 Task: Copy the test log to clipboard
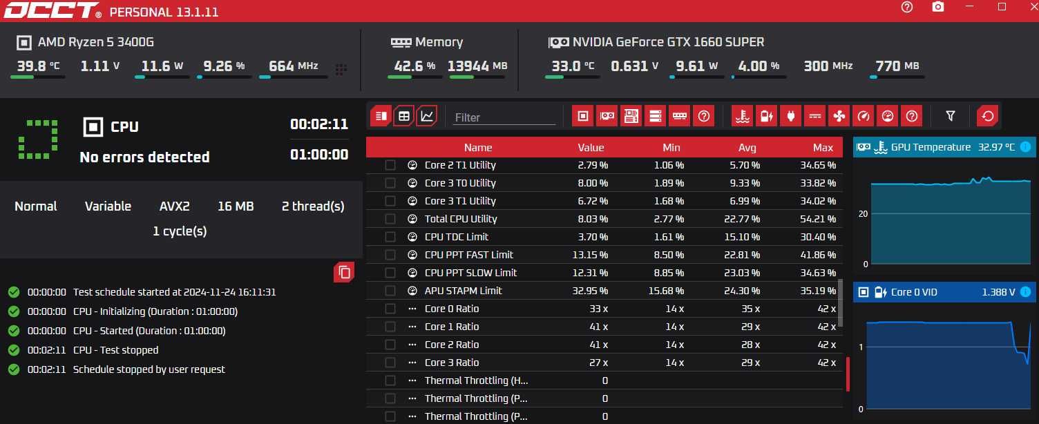click(344, 272)
